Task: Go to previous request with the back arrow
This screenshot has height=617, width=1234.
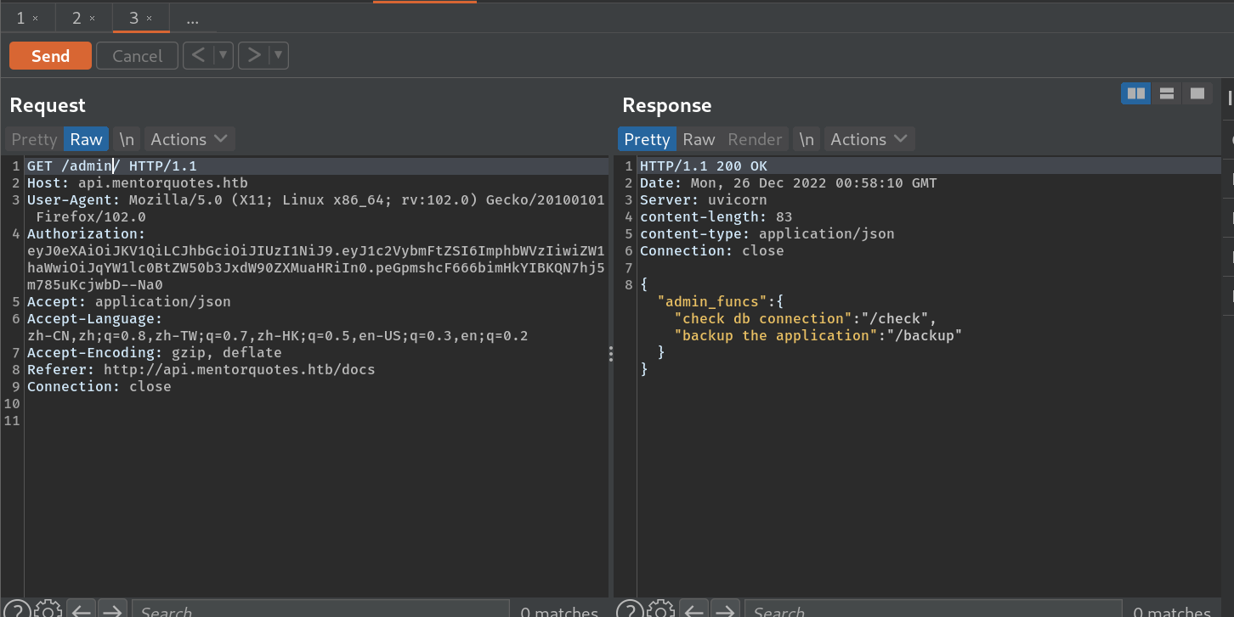Action: coord(198,56)
